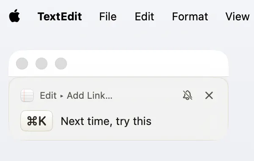Click the "Add Link…" label in the tip
The height and width of the screenshot is (161, 254).
tap(90, 95)
